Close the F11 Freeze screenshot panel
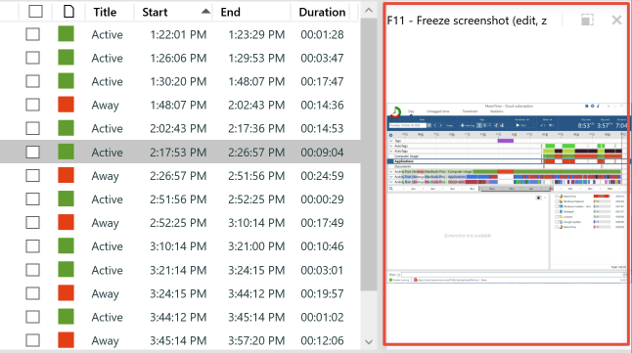The height and width of the screenshot is (353, 632). (616, 20)
